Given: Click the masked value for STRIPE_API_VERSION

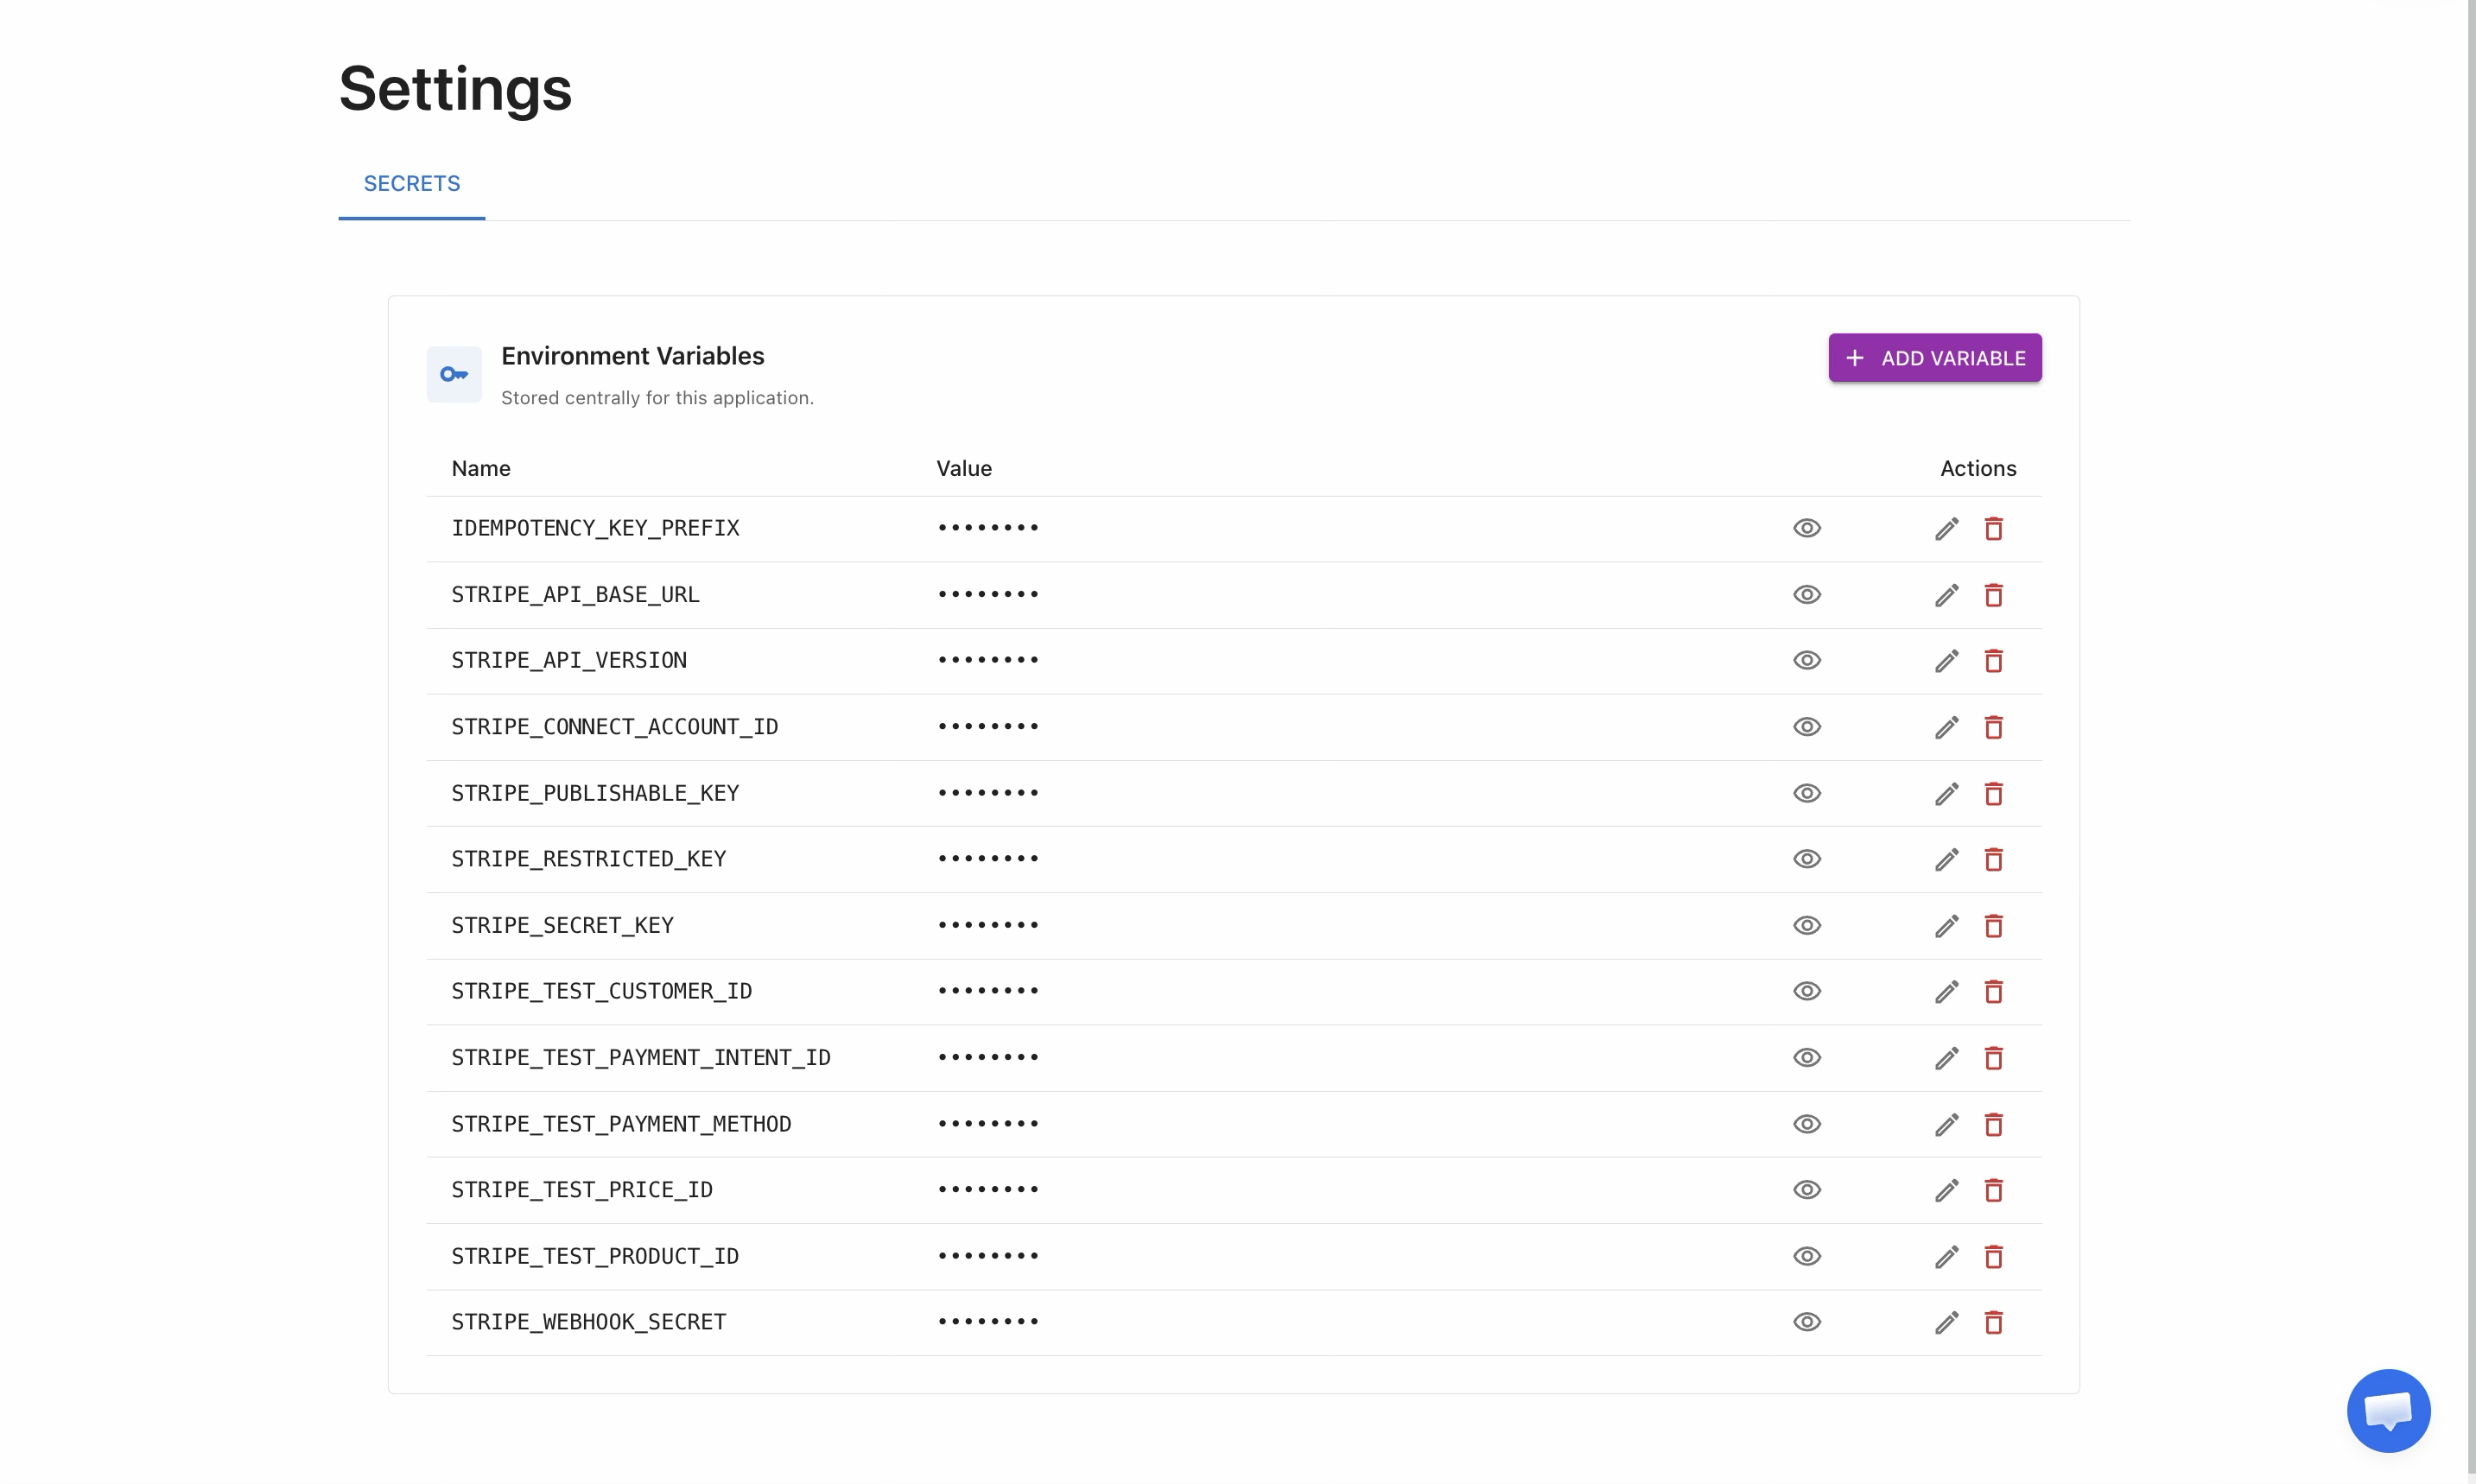Looking at the screenshot, I should [x=988, y=660].
